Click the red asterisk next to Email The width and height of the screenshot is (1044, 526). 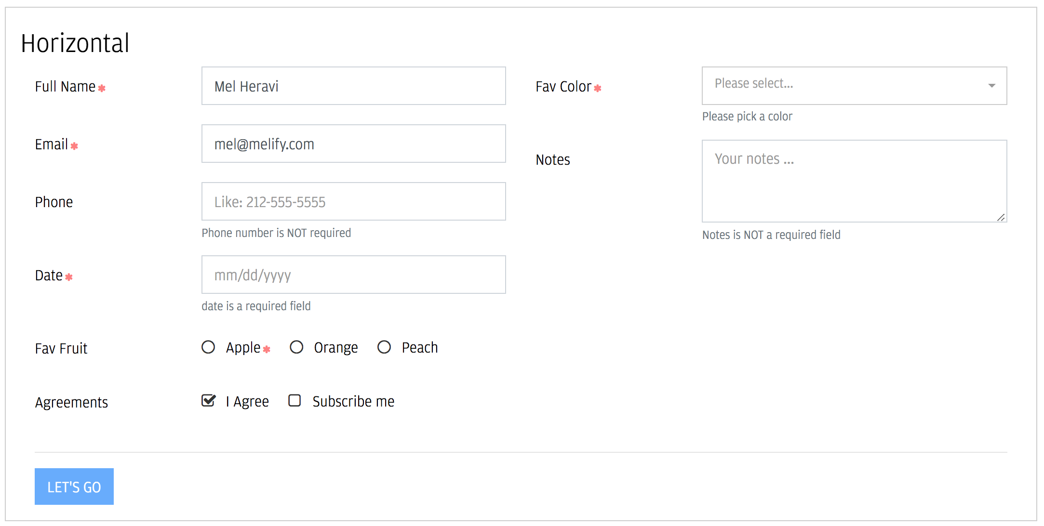pyautogui.click(x=74, y=146)
